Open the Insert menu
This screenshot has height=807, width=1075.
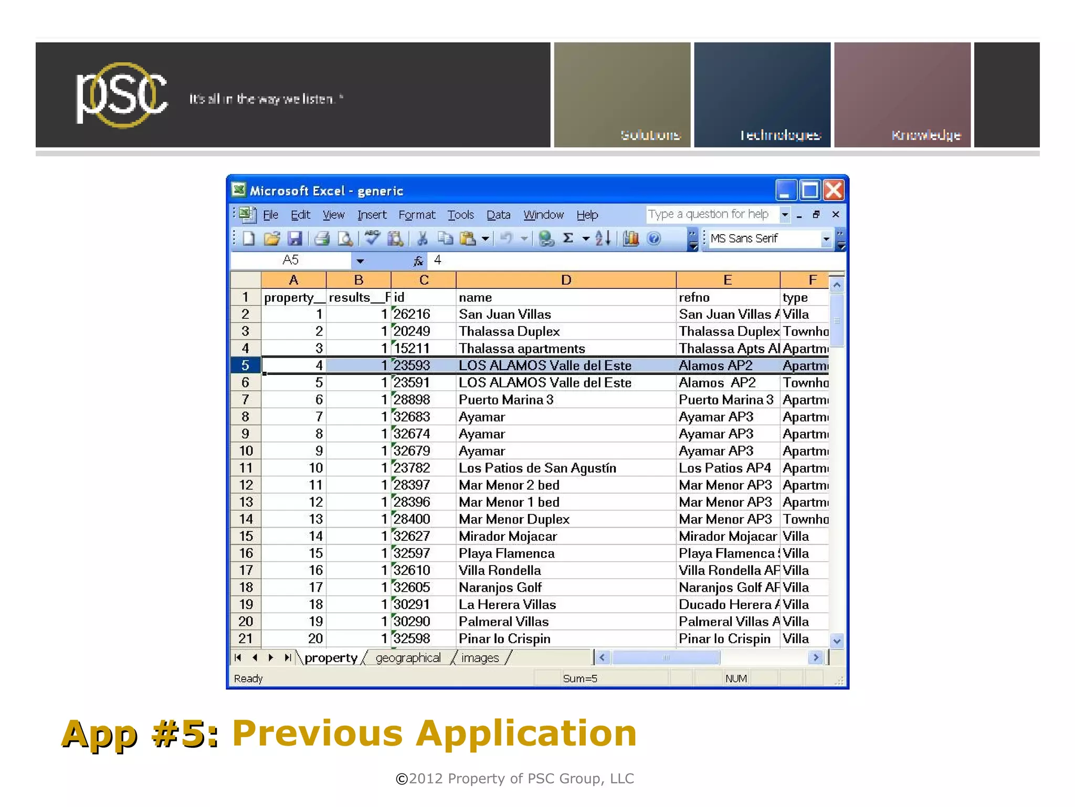point(372,215)
